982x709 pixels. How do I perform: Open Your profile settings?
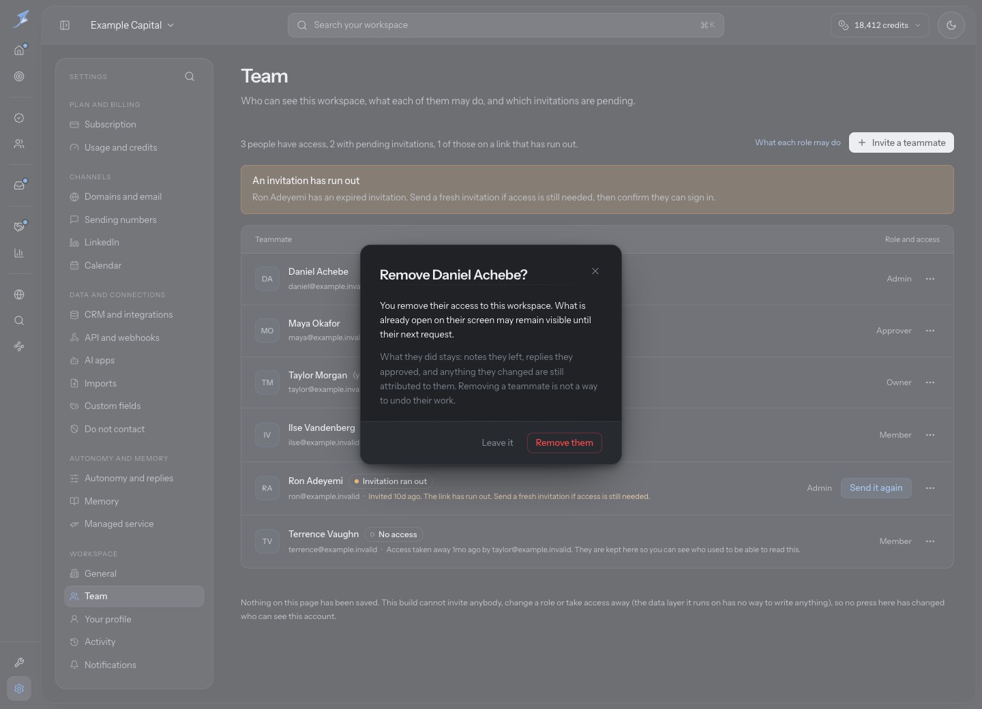pos(134,619)
